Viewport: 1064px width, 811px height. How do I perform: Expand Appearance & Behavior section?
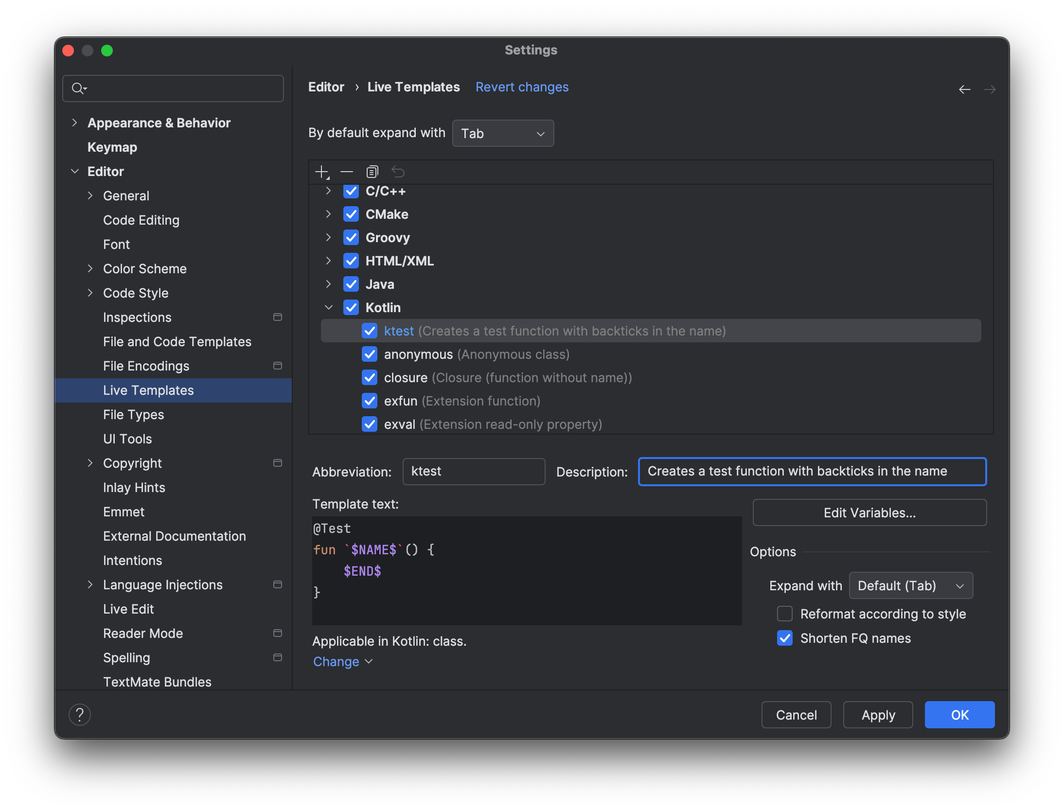(74, 123)
